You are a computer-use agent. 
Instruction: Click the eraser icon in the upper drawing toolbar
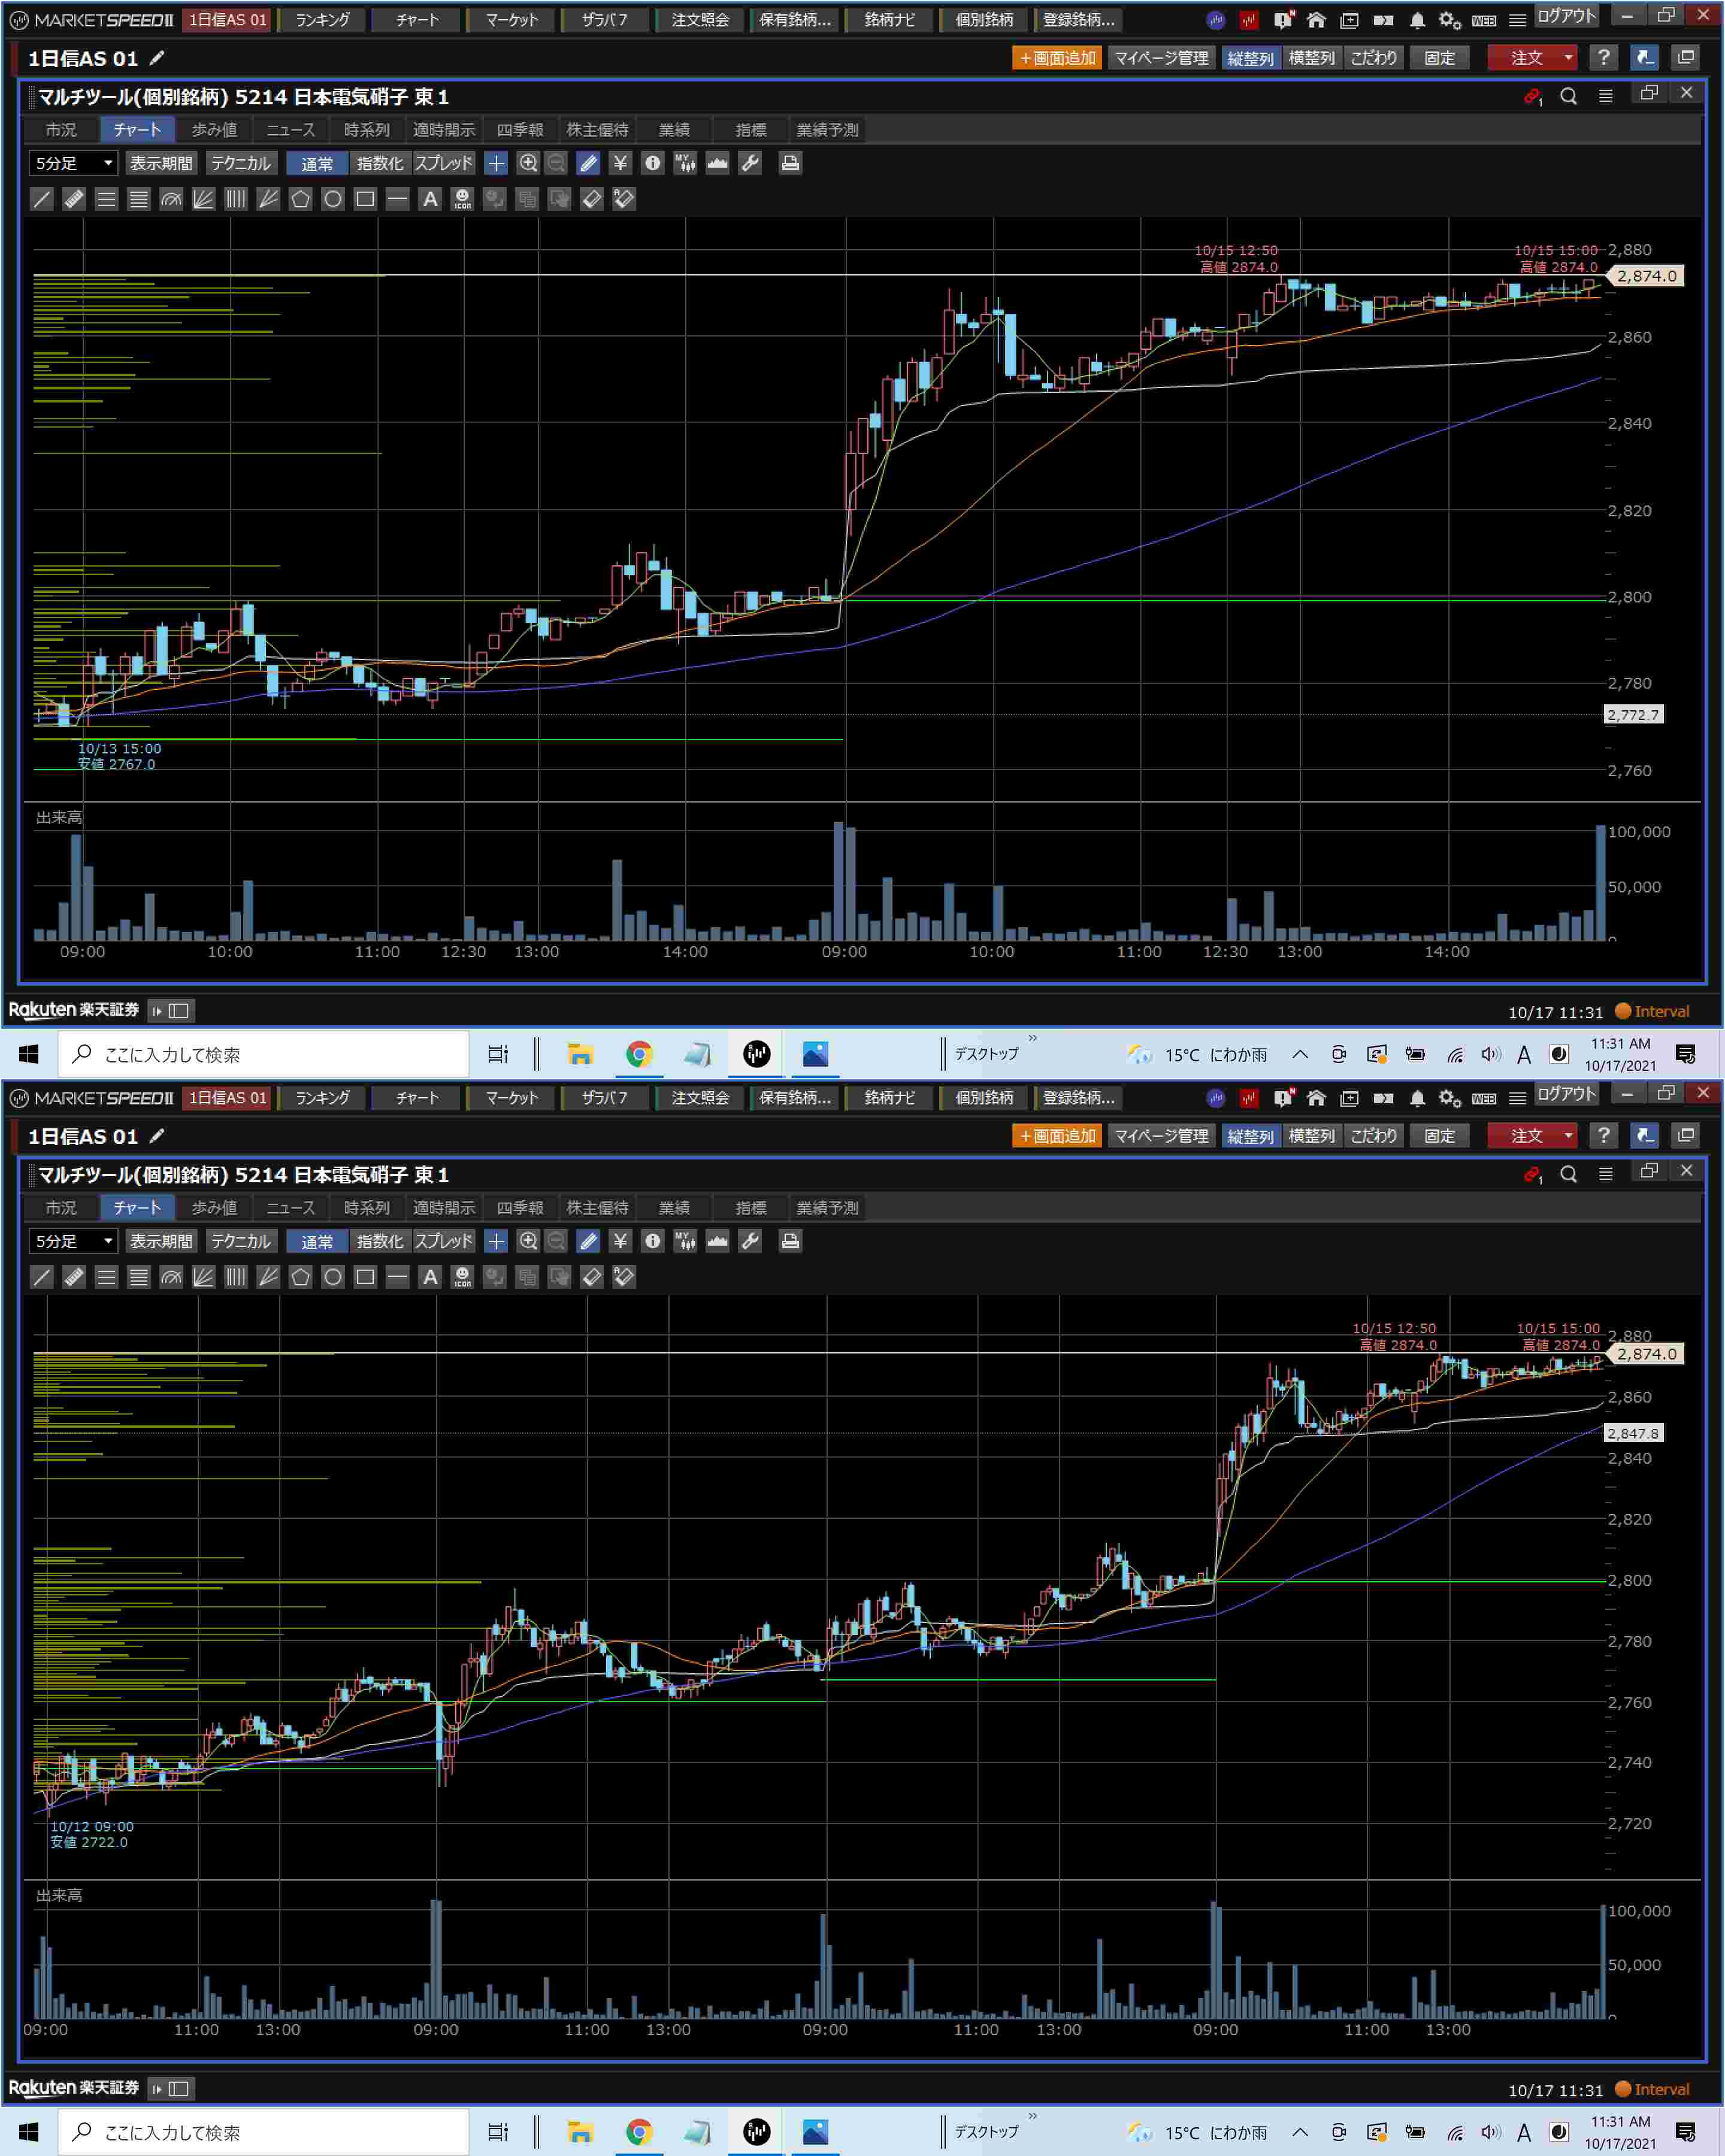(x=591, y=199)
